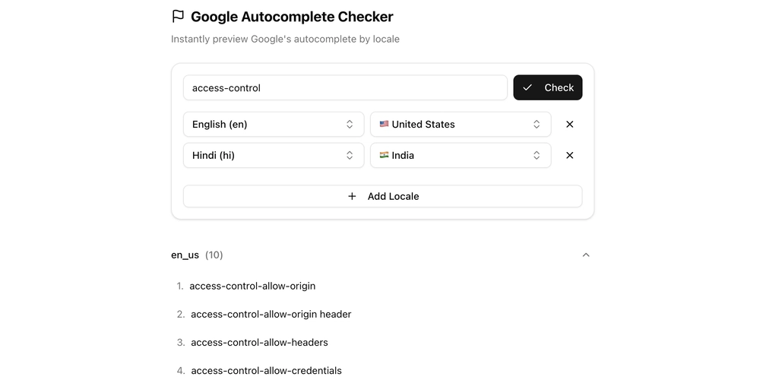Click the Check button
Viewport: 760px width, 380px height.
pos(548,87)
